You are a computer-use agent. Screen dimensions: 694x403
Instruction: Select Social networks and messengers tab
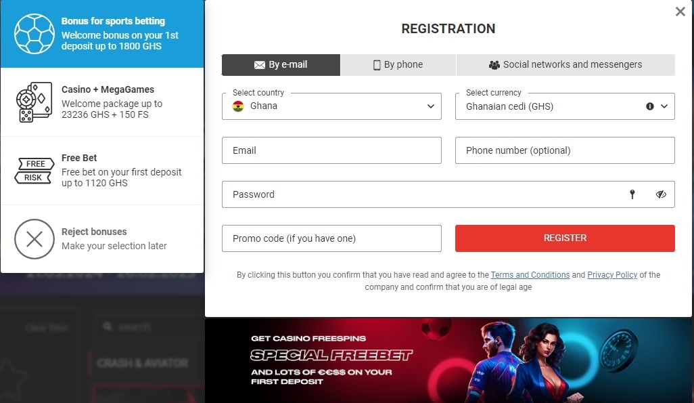pos(565,65)
